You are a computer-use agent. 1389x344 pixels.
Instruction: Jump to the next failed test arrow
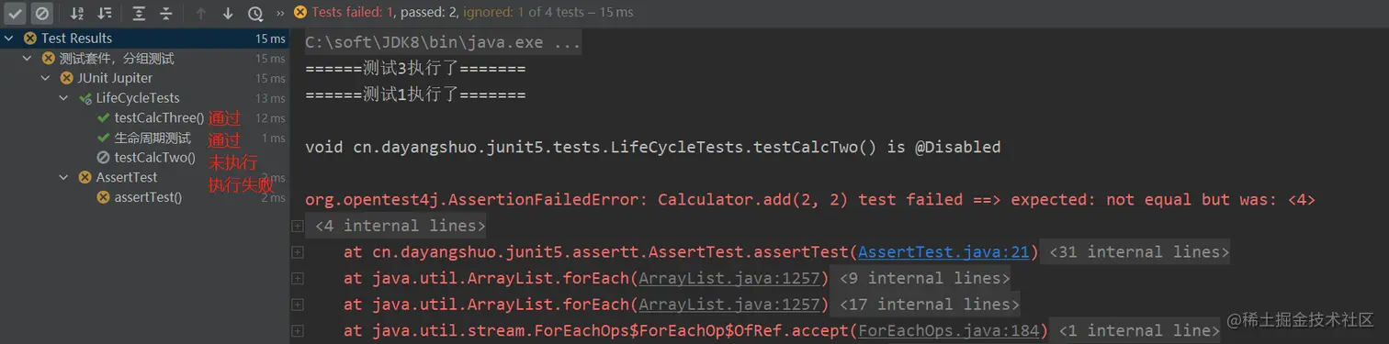click(x=228, y=13)
